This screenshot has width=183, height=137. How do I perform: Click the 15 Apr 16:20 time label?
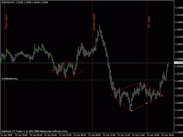(168, 135)
